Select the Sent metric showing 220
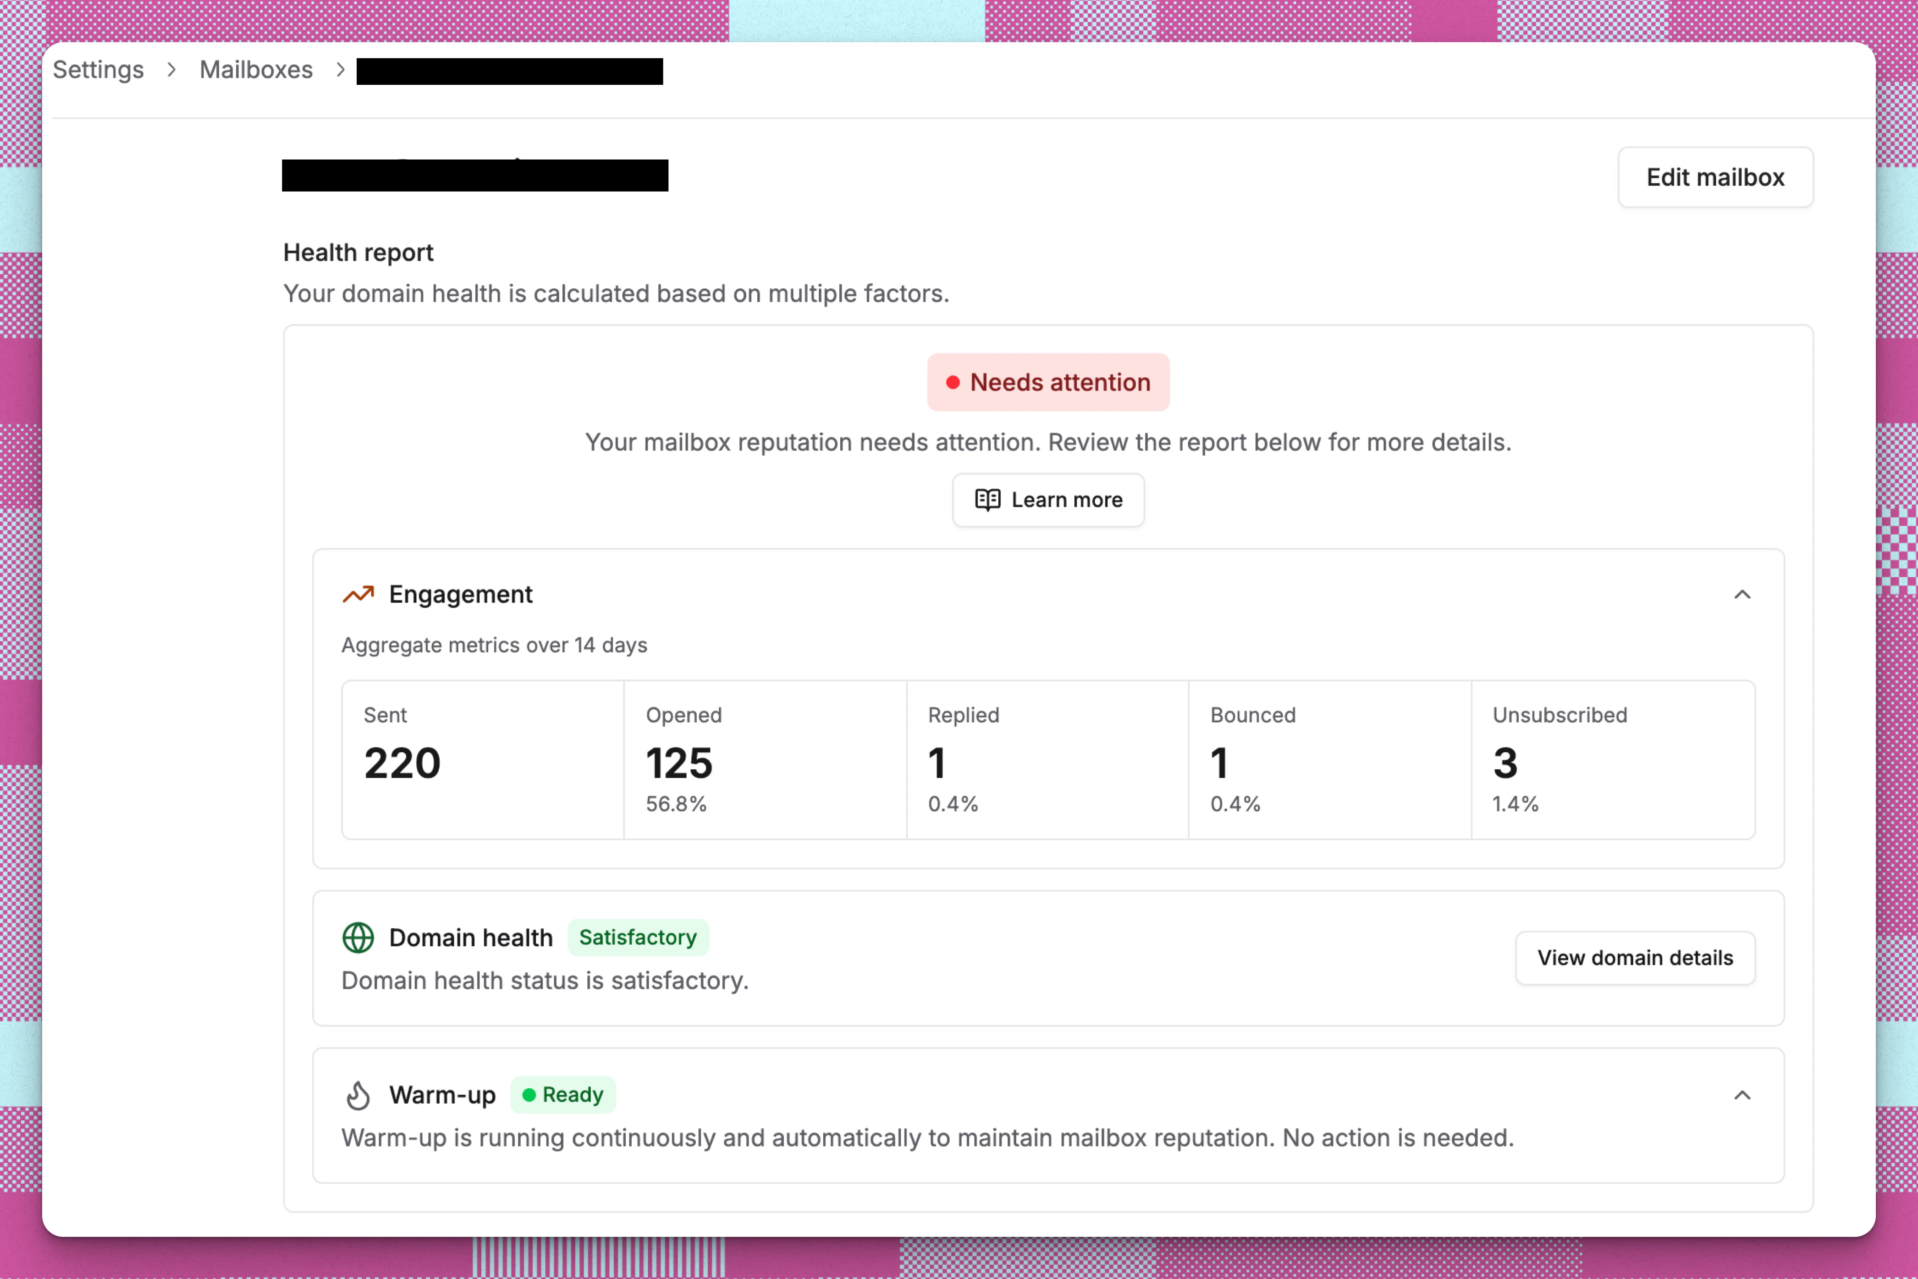The width and height of the screenshot is (1918, 1279). (x=401, y=763)
